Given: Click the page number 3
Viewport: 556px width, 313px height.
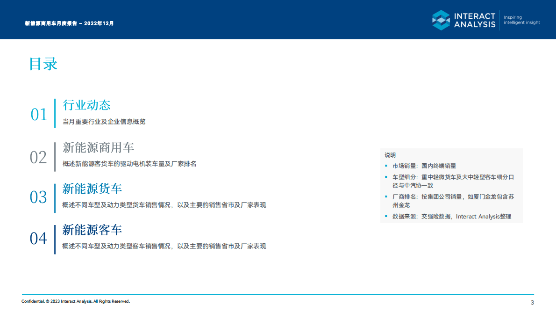Looking at the screenshot, I should [x=532, y=302].
